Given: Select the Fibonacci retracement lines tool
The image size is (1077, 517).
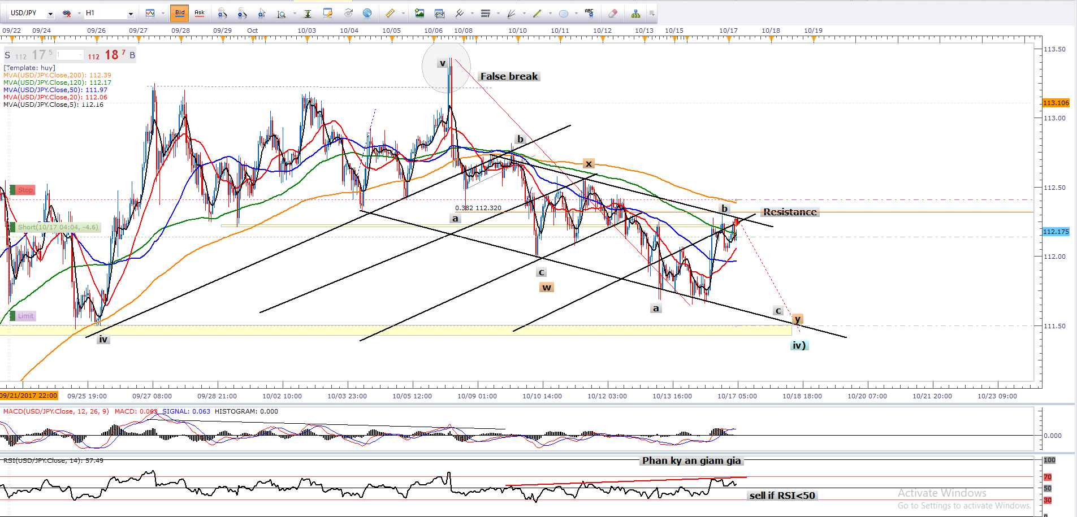Looking at the screenshot, I should coord(485,13).
